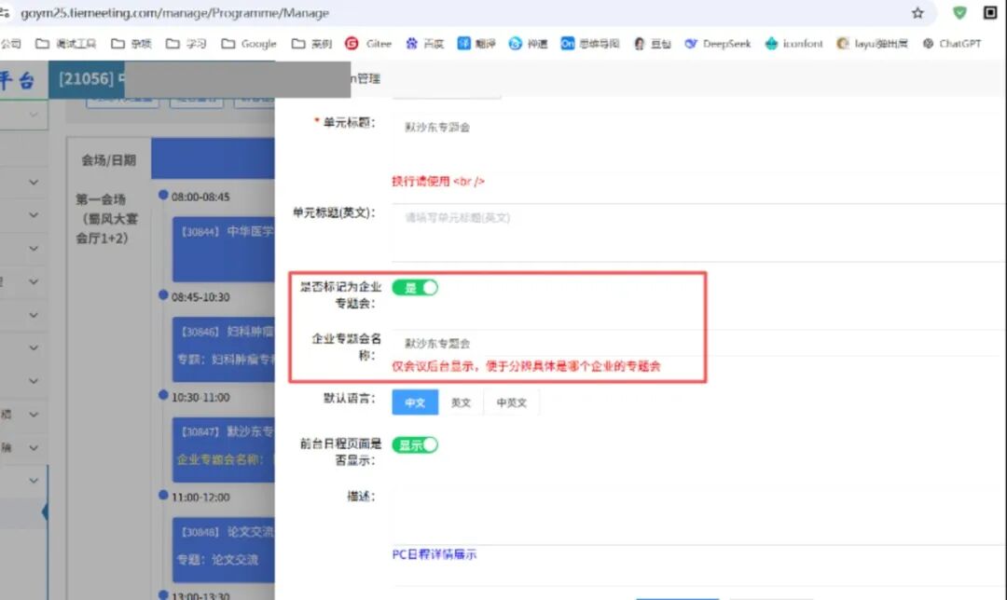
Task: Click the browser side panel icon
Action: (990, 13)
